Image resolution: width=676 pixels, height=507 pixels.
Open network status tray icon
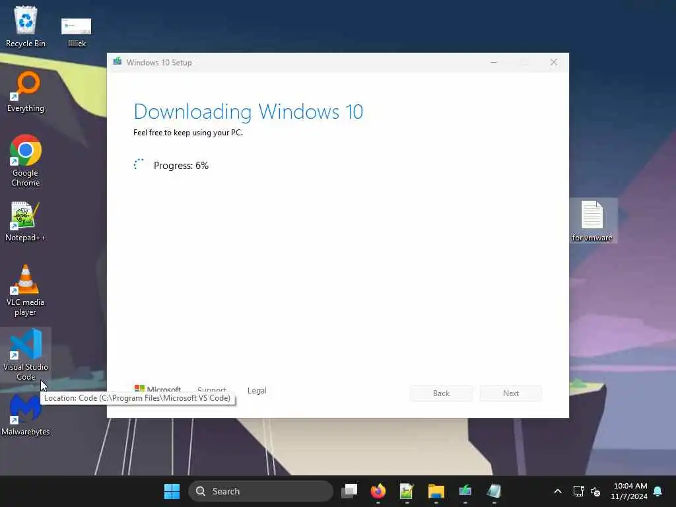coord(578,491)
